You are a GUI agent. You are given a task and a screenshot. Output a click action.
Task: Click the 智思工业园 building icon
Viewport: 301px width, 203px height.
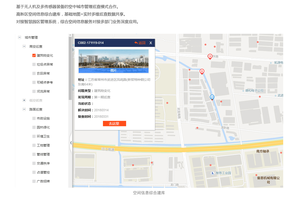(213, 173)
